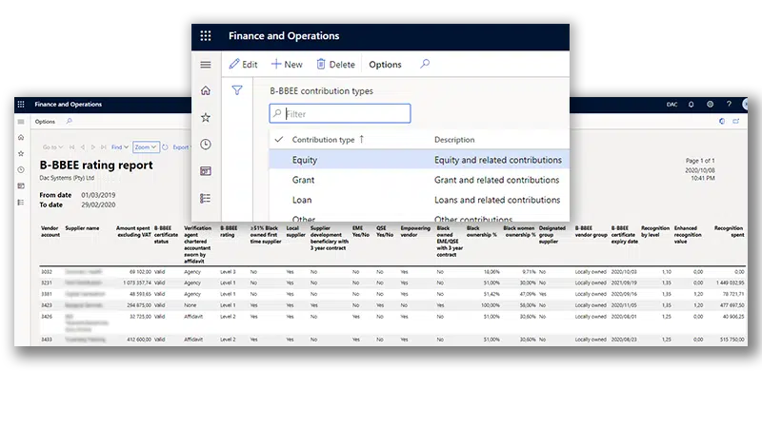Show the filter pane funnel icon
Image resolution: width=762 pixels, height=429 pixels.
(x=237, y=90)
